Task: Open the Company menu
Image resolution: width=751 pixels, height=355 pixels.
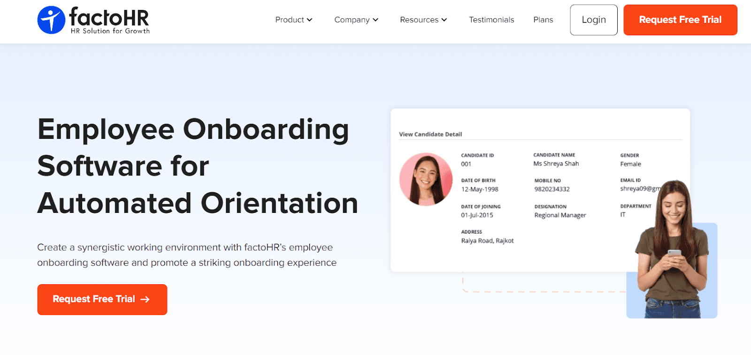Action: point(356,20)
